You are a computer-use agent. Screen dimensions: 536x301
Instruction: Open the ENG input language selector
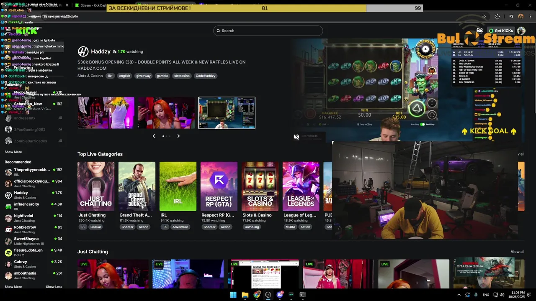click(x=486, y=295)
